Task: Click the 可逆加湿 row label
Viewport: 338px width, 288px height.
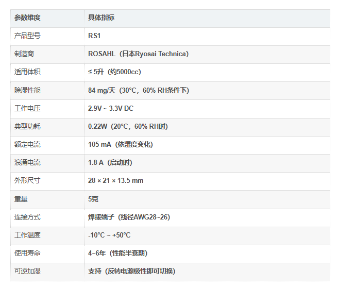Action: (x=27, y=272)
